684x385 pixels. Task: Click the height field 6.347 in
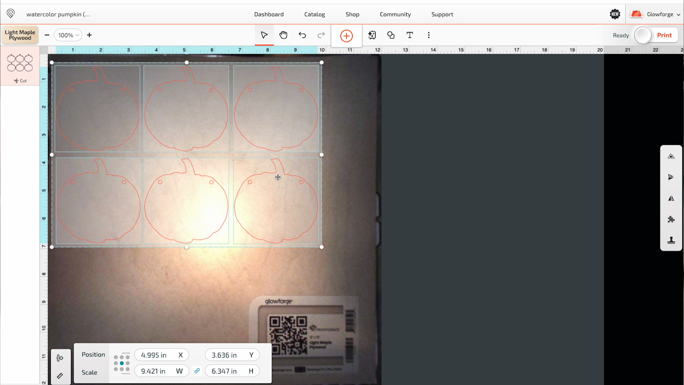coord(232,371)
